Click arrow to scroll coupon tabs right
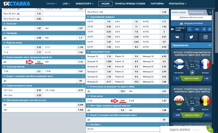 [x=210, y=13]
